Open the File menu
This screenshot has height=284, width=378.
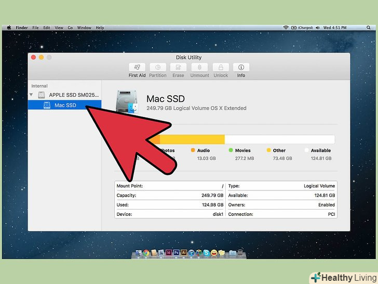[35, 28]
